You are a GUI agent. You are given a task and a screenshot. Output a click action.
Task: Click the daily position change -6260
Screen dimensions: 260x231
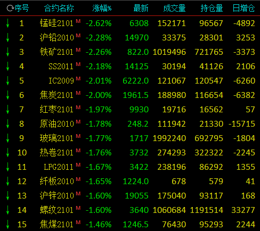point(244,81)
